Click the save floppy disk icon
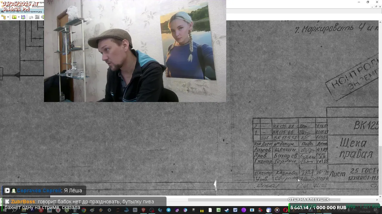Image resolution: width=382 pixels, height=214 pixels. 23,17
